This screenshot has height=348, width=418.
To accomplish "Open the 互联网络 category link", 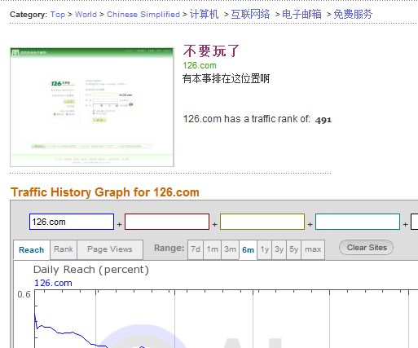I will click(250, 14).
